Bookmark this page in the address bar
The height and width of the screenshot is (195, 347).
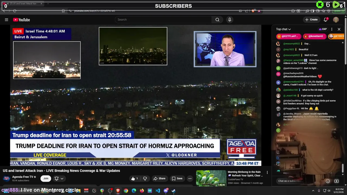[63, 11]
